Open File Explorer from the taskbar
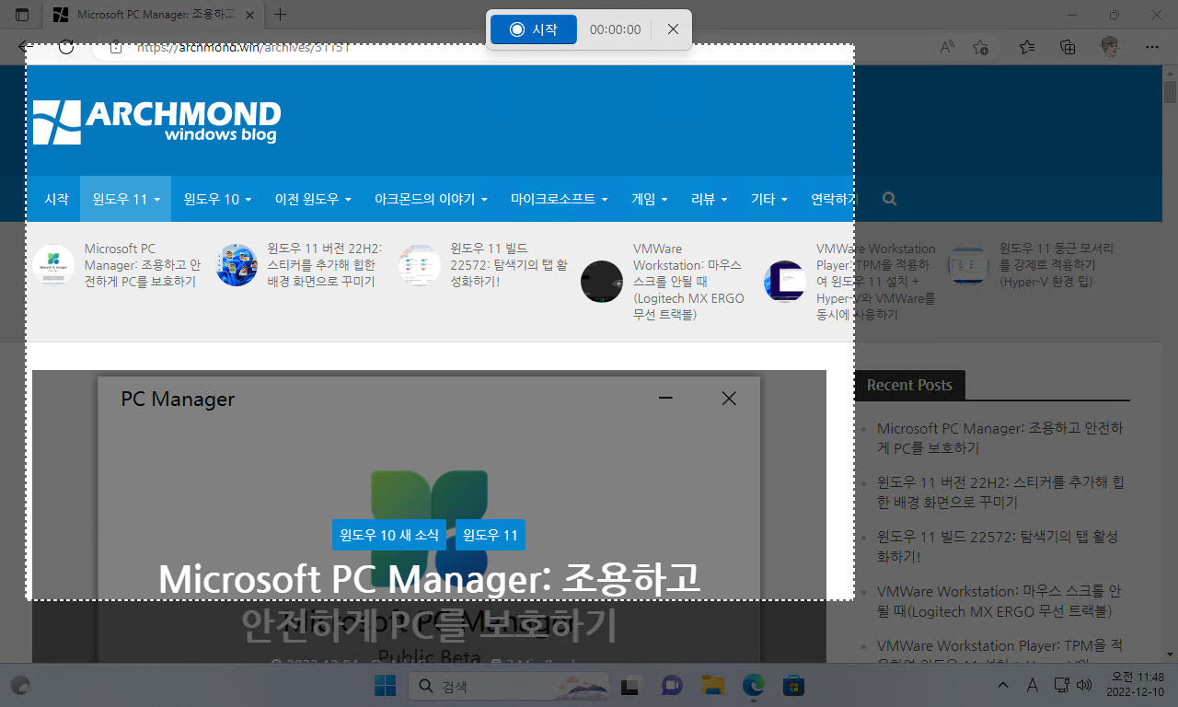Image resolution: width=1178 pixels, height=707 pixels. (x=713, y=686)
